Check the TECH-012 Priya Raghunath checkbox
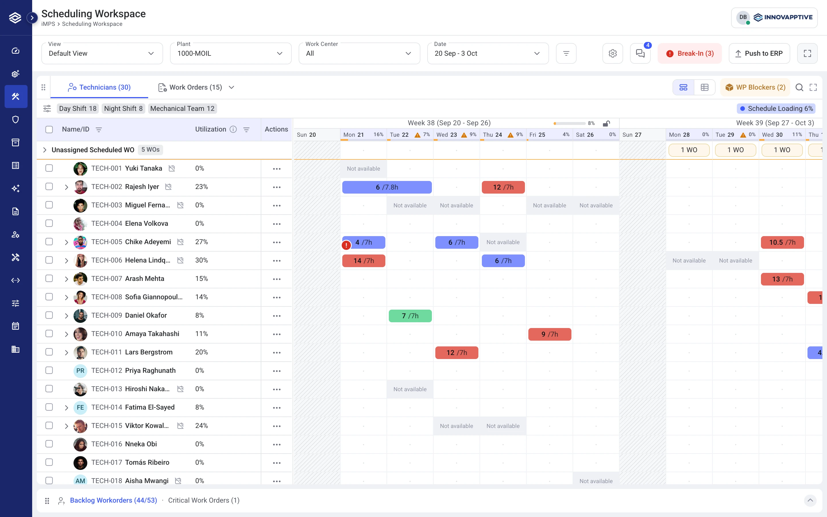The width and height of the screenshot is (827, 517). coord(49,370)
